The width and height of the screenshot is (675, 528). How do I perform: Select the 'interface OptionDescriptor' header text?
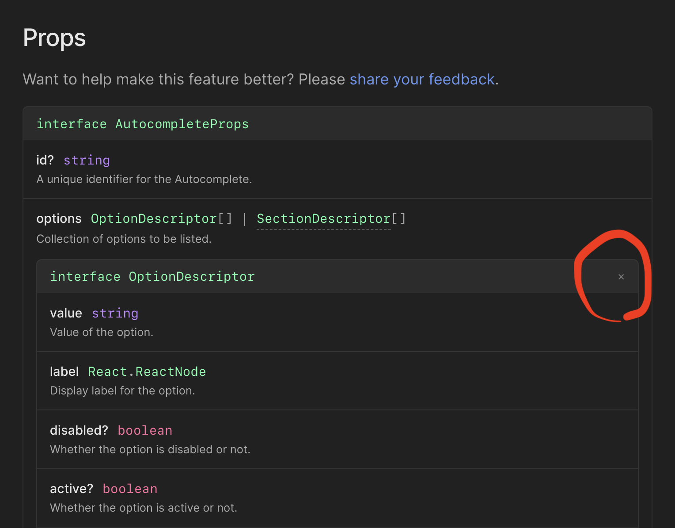pos(152,277)
